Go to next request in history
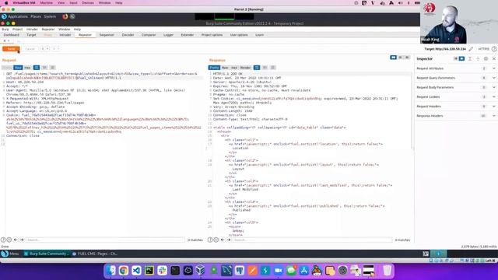 [x=54, y=49]
